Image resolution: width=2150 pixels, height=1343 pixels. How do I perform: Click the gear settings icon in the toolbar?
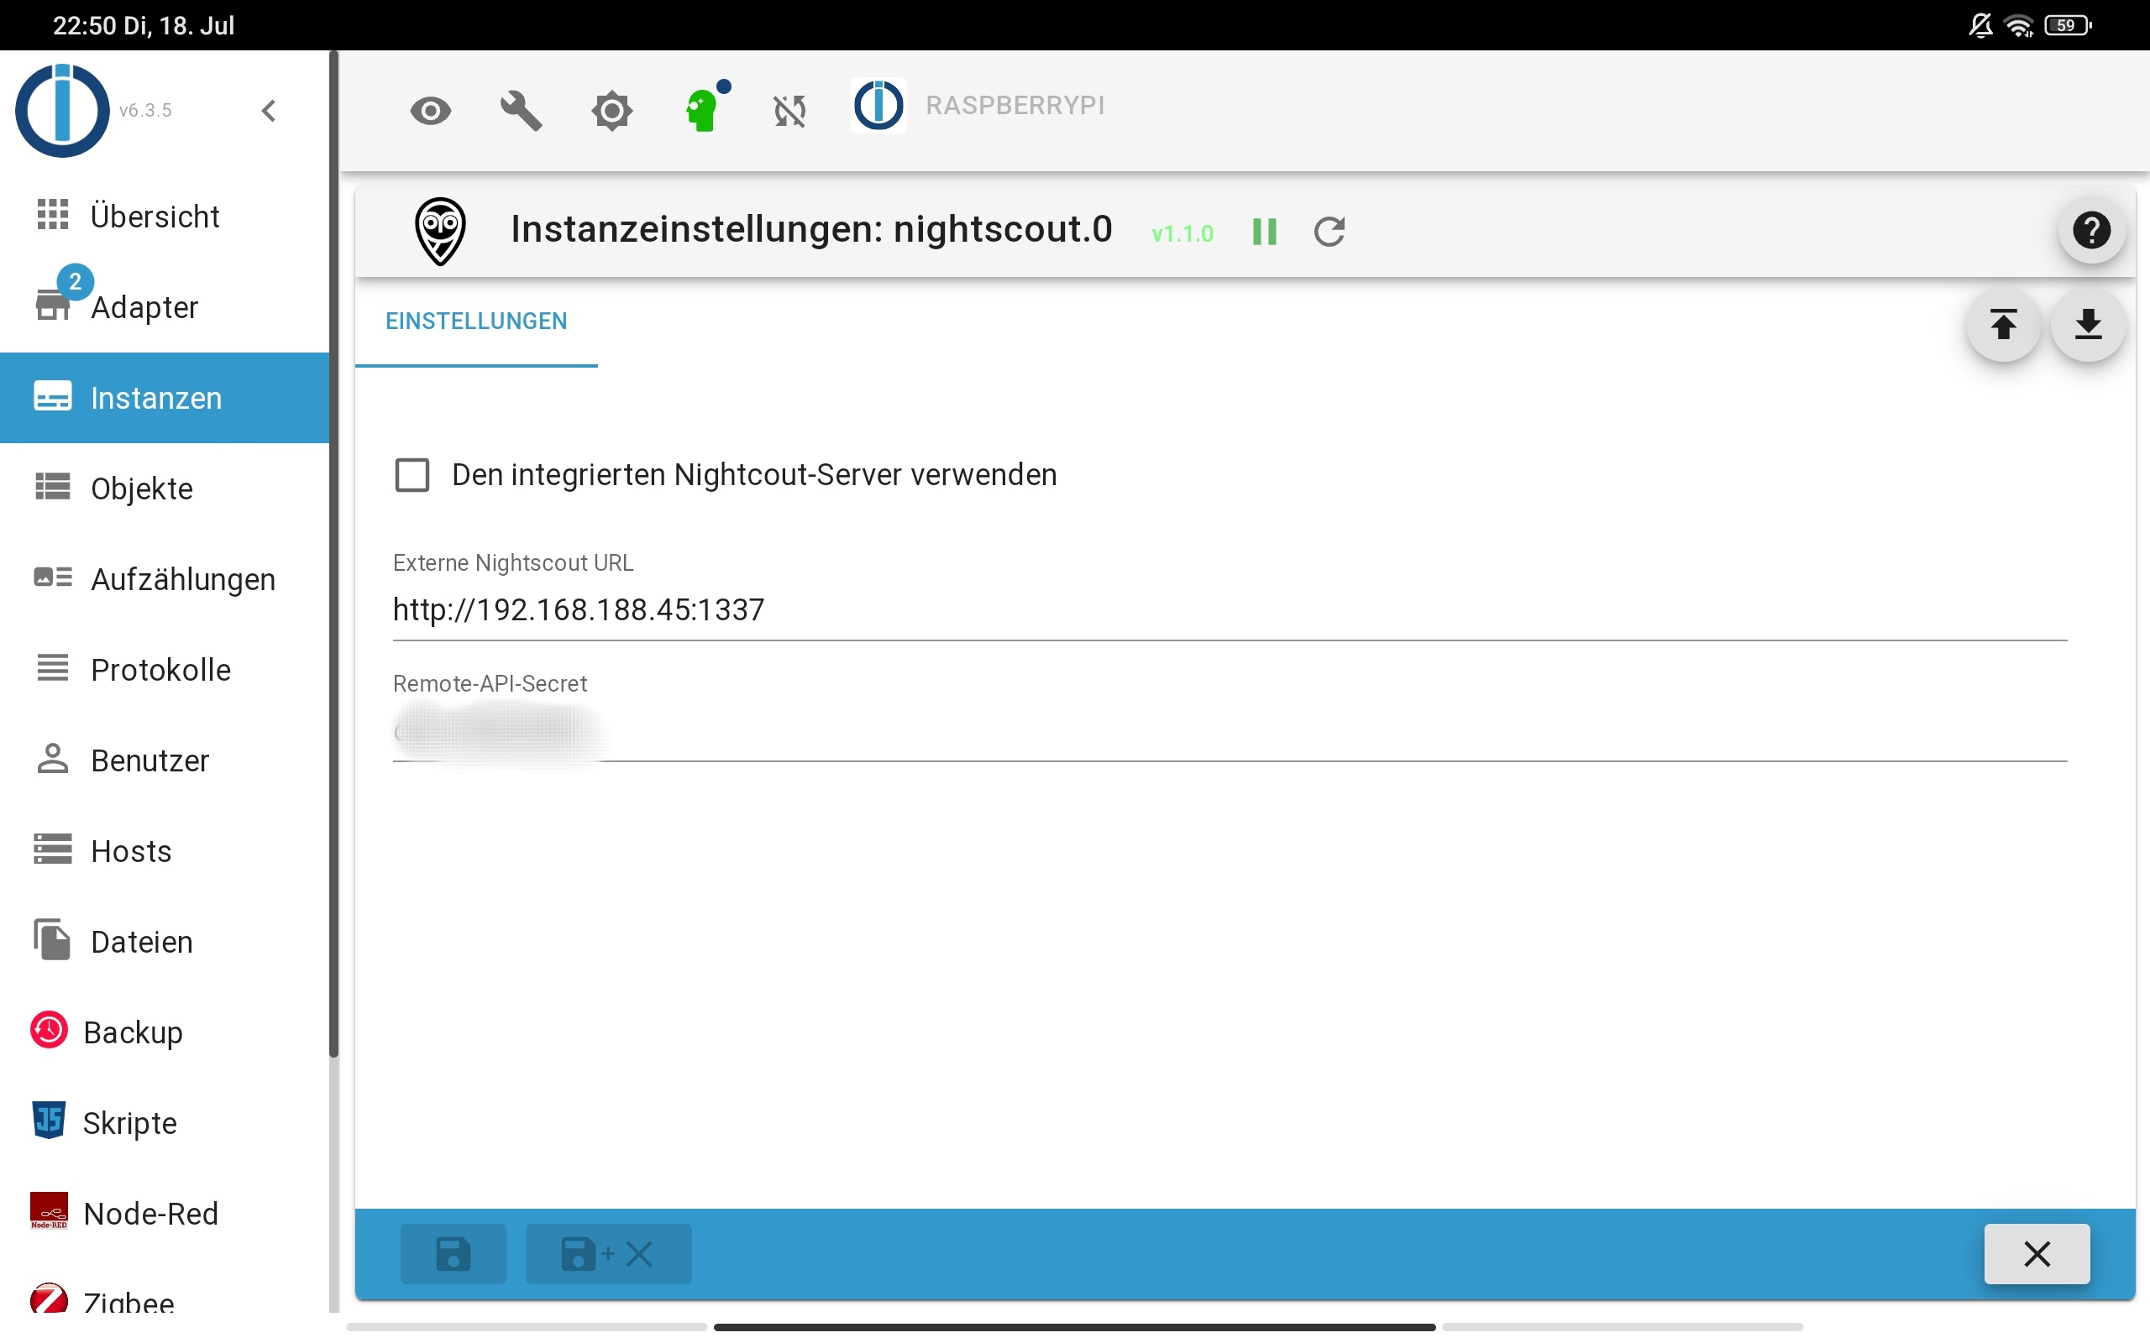[612, 110]
